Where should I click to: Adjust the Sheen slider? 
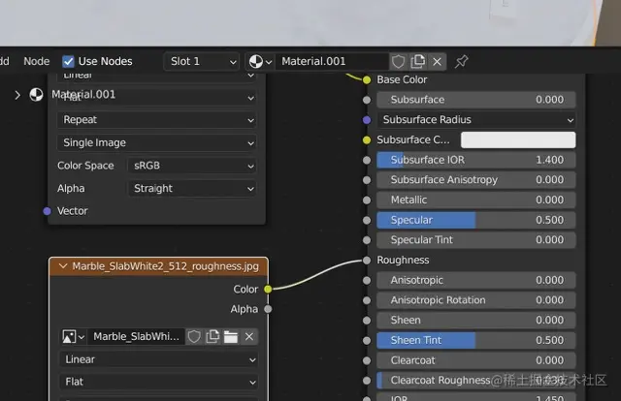point(476,321)
